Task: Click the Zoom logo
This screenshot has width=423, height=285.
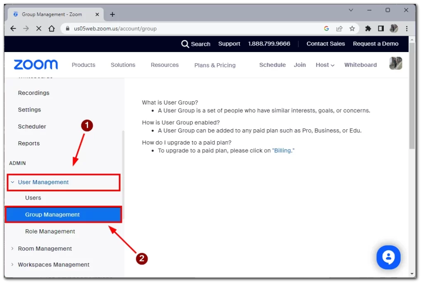Action: coord(36,65)
